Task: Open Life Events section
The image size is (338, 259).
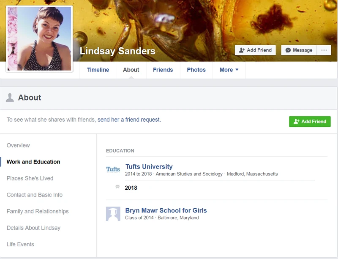Action: 20,244
